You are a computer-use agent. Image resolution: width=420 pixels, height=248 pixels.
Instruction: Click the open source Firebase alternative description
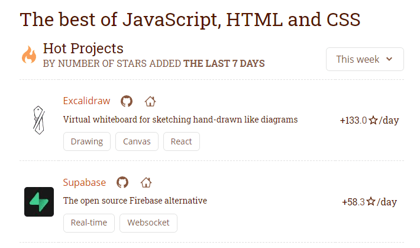(135, 201)
